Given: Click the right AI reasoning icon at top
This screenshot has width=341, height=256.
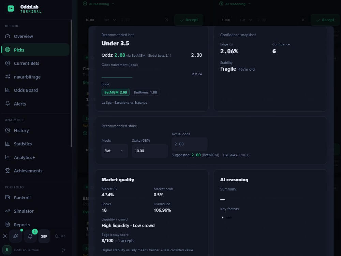Looking at the screenshot, I should pyautogui.click(x=221, y=4).
